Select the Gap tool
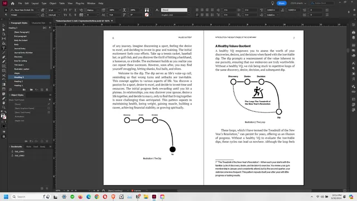 pyautogui.click(x=4, y=39)
